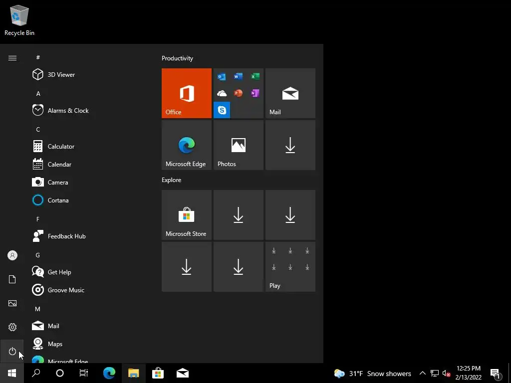Click Outlook icon in Office folder tile
This screenshot has height=383, width=511.
click(222, 77)
